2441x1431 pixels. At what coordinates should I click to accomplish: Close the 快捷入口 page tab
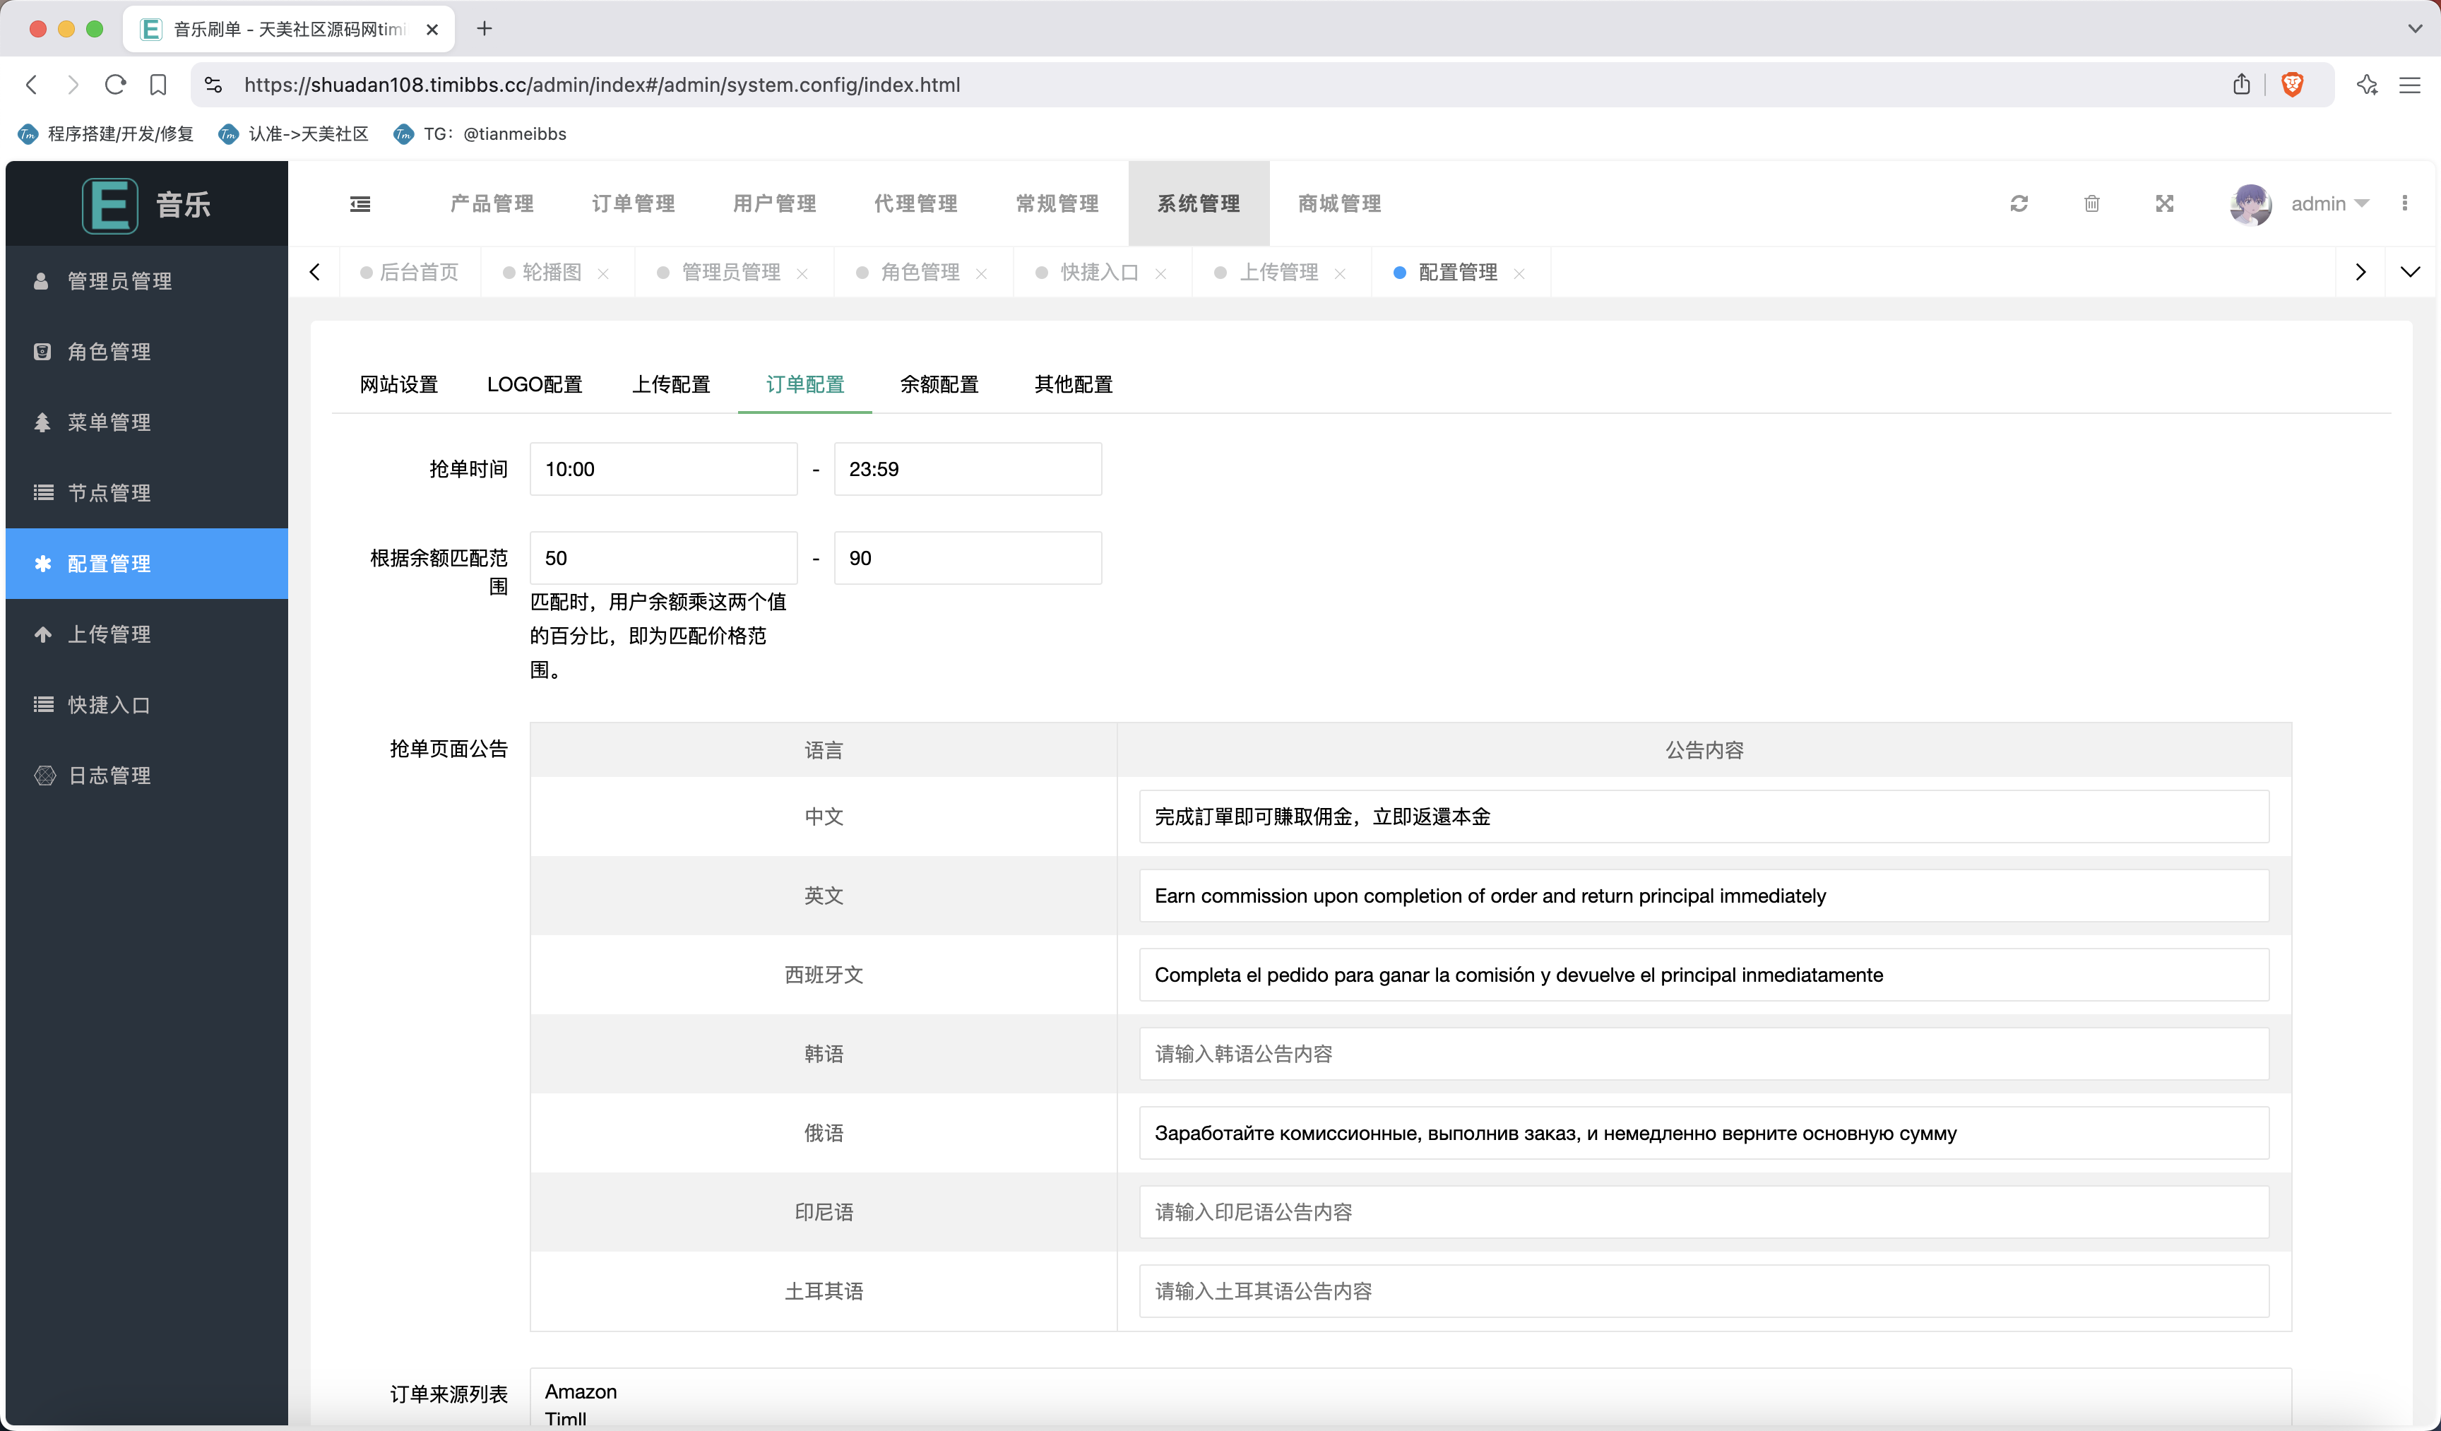point(1160,273)
